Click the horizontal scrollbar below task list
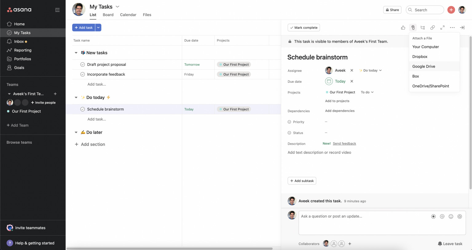Viewport: 472px width, 250px height. (169, 248)
